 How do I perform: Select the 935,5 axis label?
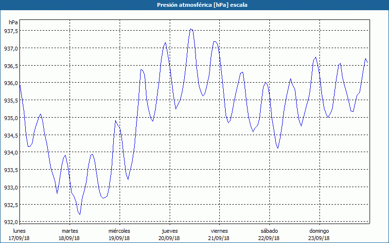11,101
